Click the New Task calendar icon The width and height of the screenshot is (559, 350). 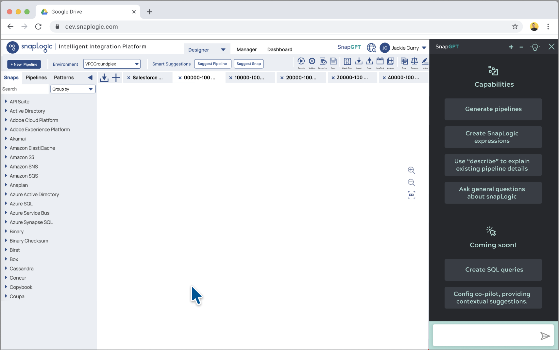[380, 61]
